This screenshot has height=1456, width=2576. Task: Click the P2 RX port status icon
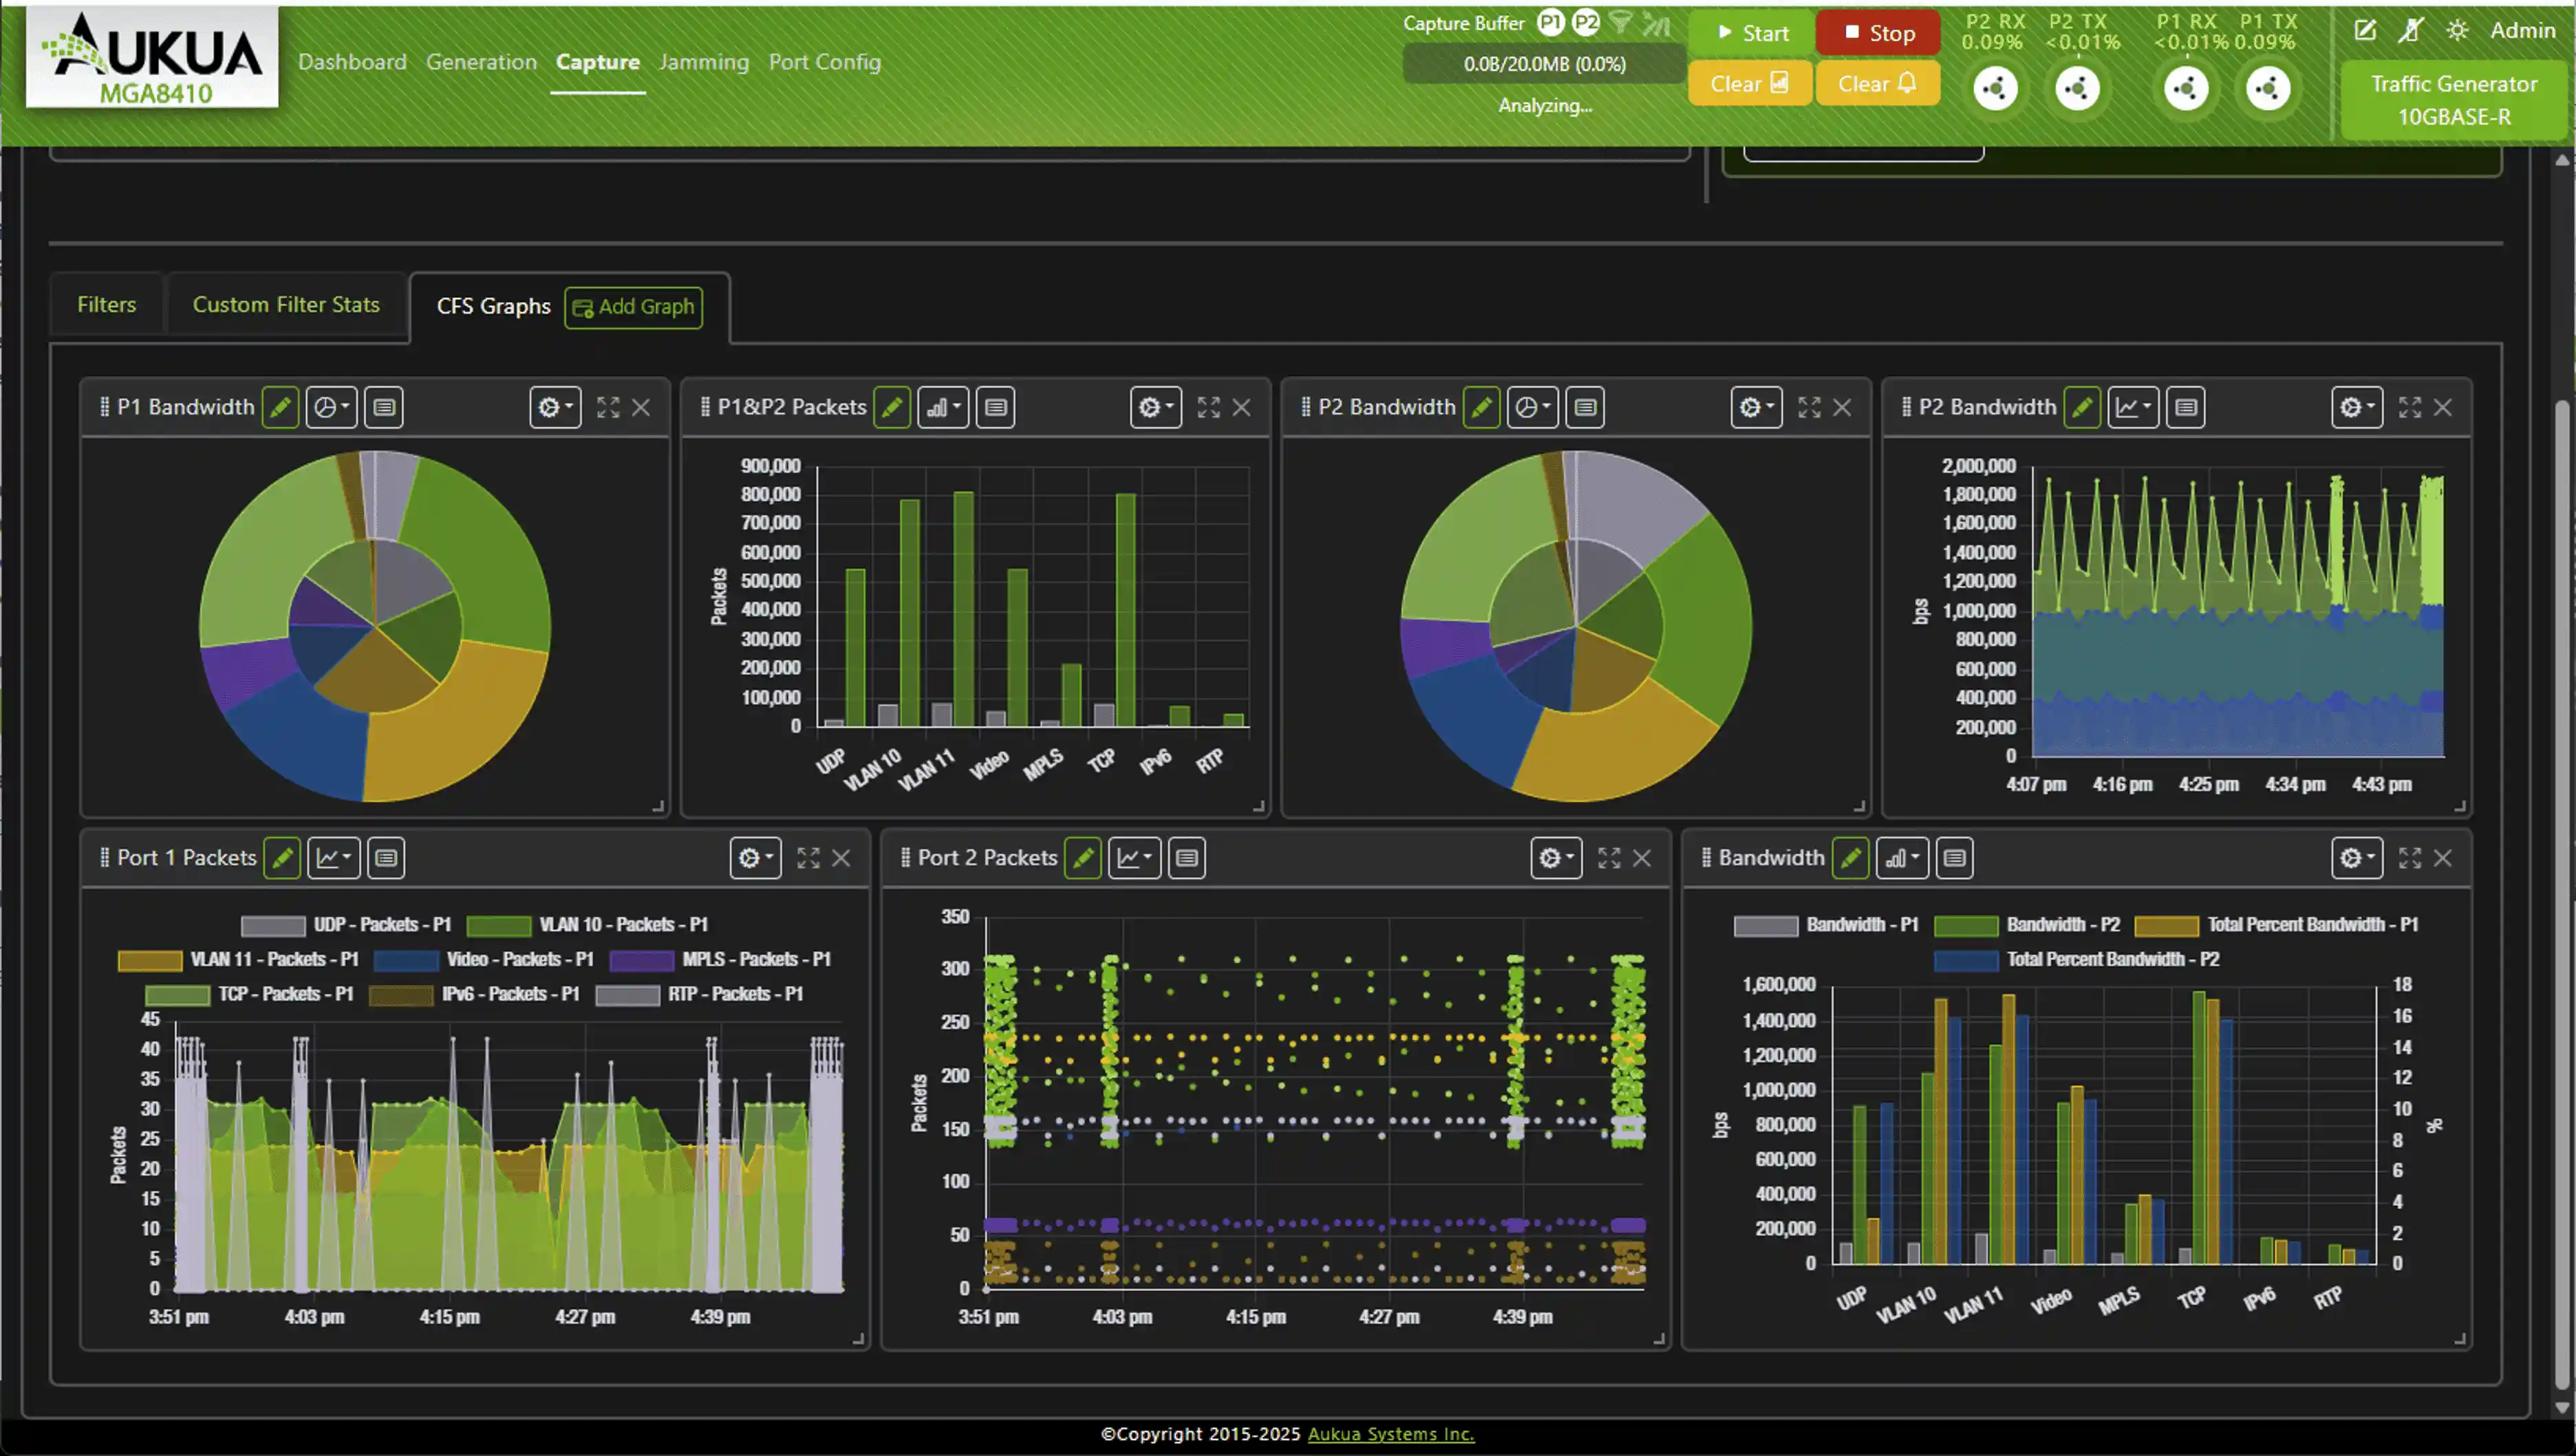(1995, 88)
